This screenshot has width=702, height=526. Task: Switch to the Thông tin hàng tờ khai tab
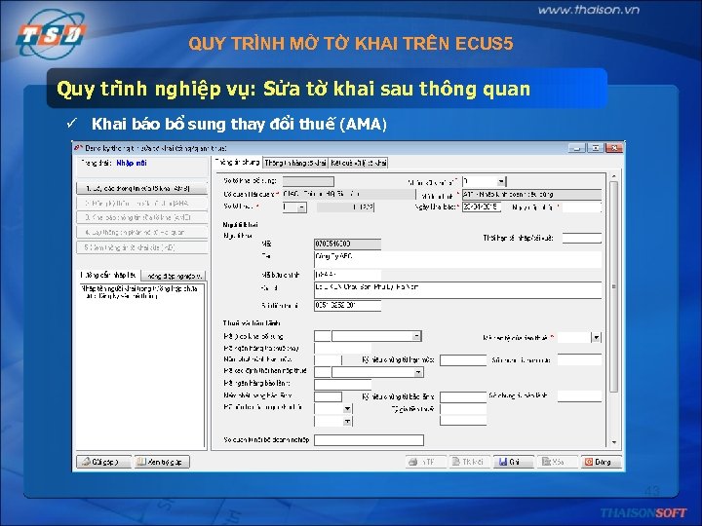tap(295, 163)
